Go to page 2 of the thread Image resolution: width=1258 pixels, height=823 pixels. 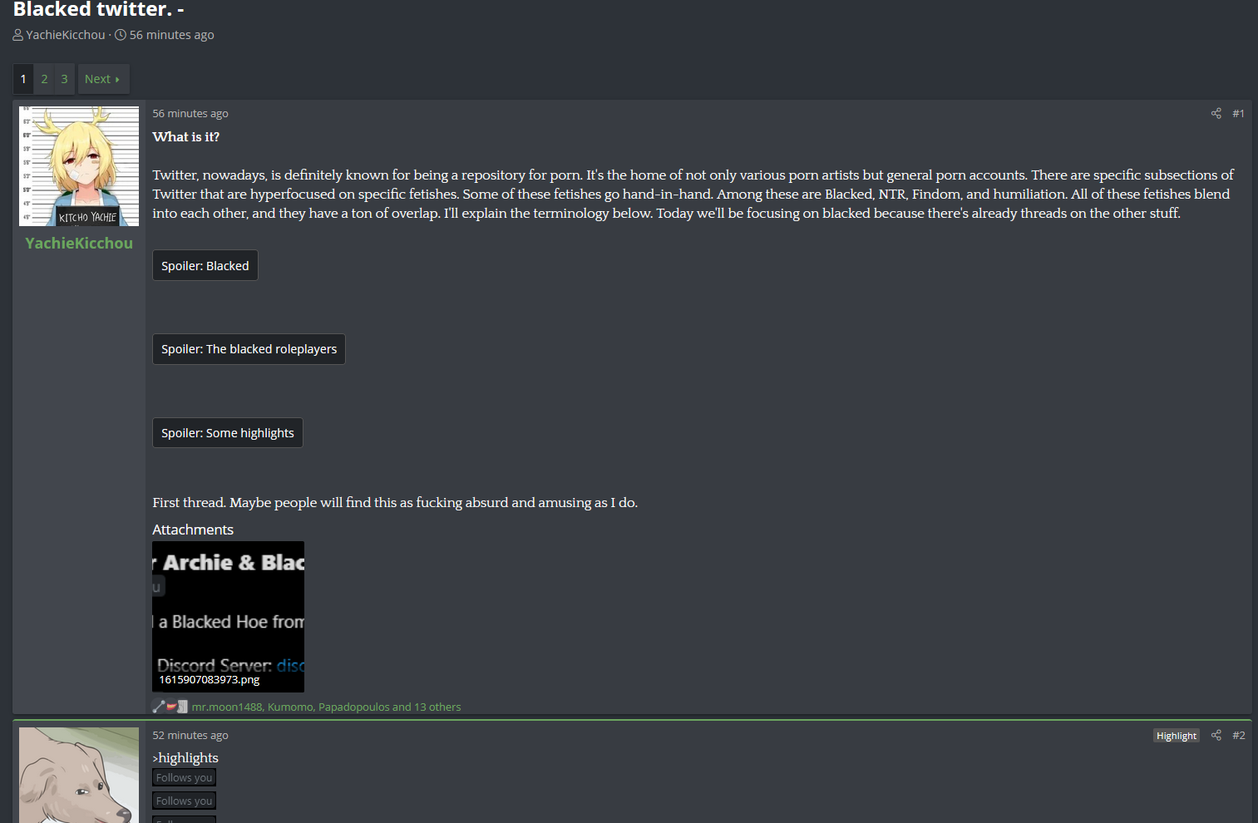pyautogui.click(x=44, y=79)
